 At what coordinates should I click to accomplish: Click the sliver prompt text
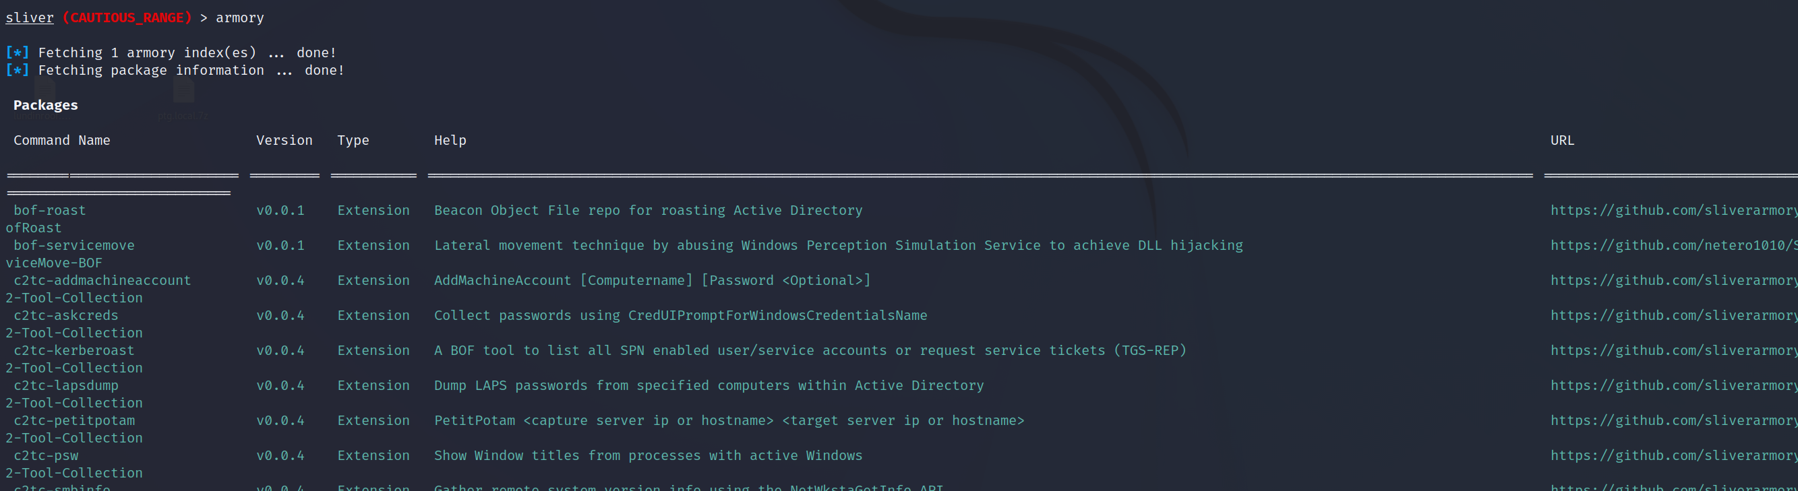29,18
